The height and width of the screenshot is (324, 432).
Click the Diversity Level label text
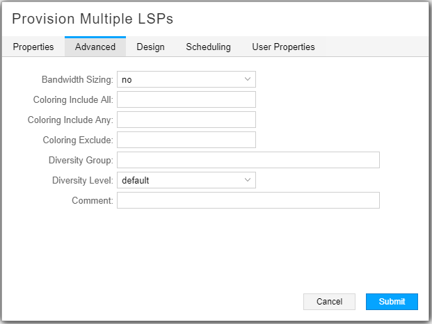pyautogui.click(x=82, y=180)
